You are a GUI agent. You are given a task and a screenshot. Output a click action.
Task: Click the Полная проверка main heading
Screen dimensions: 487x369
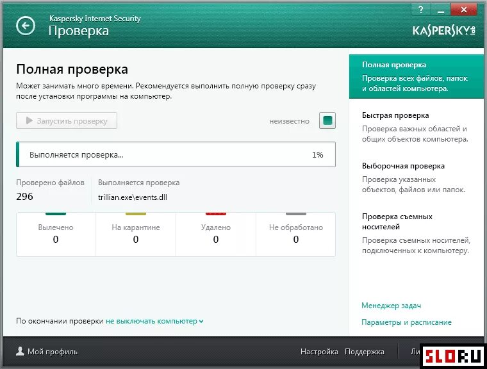[72, 69]
